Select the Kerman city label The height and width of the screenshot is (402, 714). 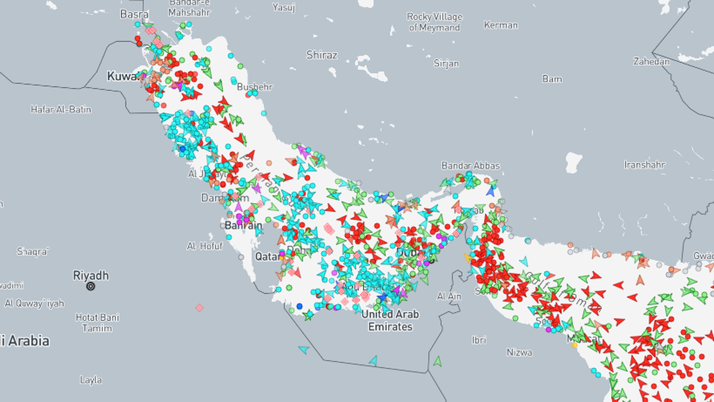pos(500,25)
